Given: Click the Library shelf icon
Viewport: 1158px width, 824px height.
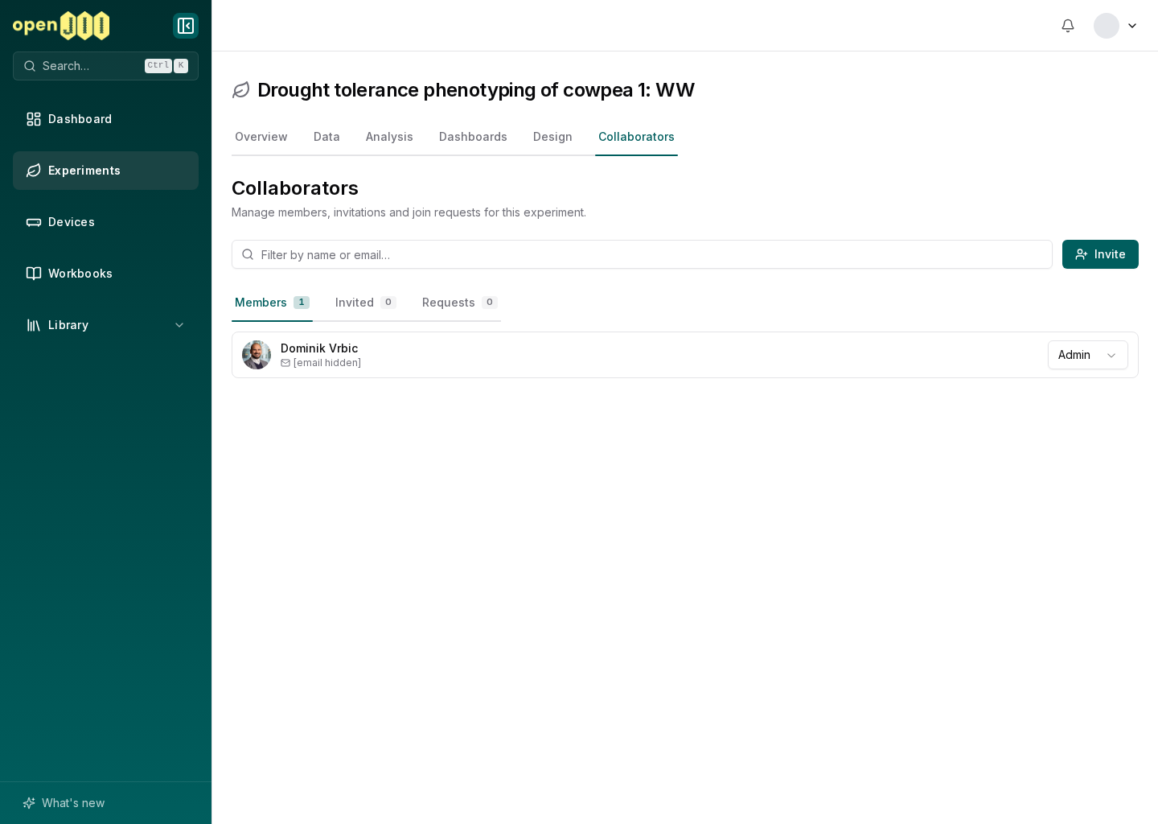Looking at the screenshot, I should (x=34, y=325).
